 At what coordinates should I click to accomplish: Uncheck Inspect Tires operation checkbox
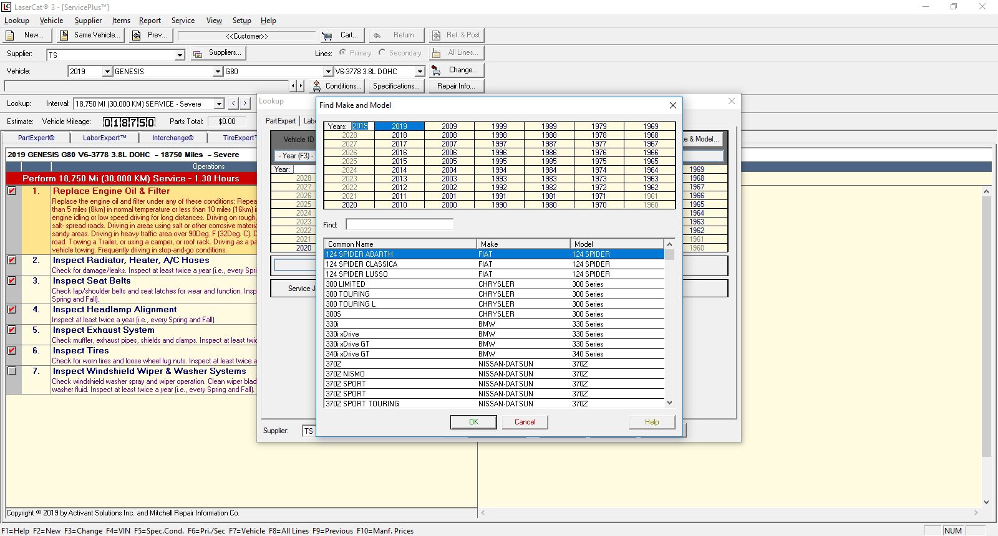coord(12,351)
